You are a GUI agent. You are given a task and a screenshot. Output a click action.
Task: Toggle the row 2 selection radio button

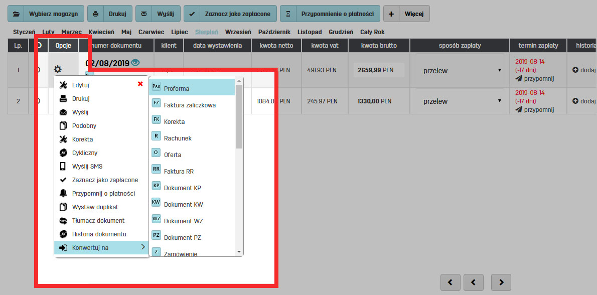[x=38, y=101]
